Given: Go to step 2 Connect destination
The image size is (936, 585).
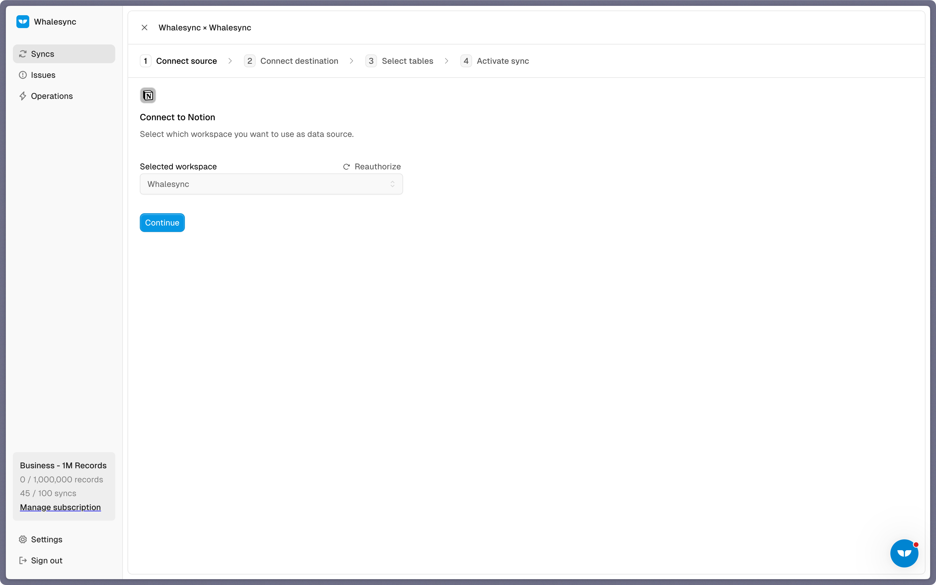Looking at the screenshot, I should (x=291, y=61).
